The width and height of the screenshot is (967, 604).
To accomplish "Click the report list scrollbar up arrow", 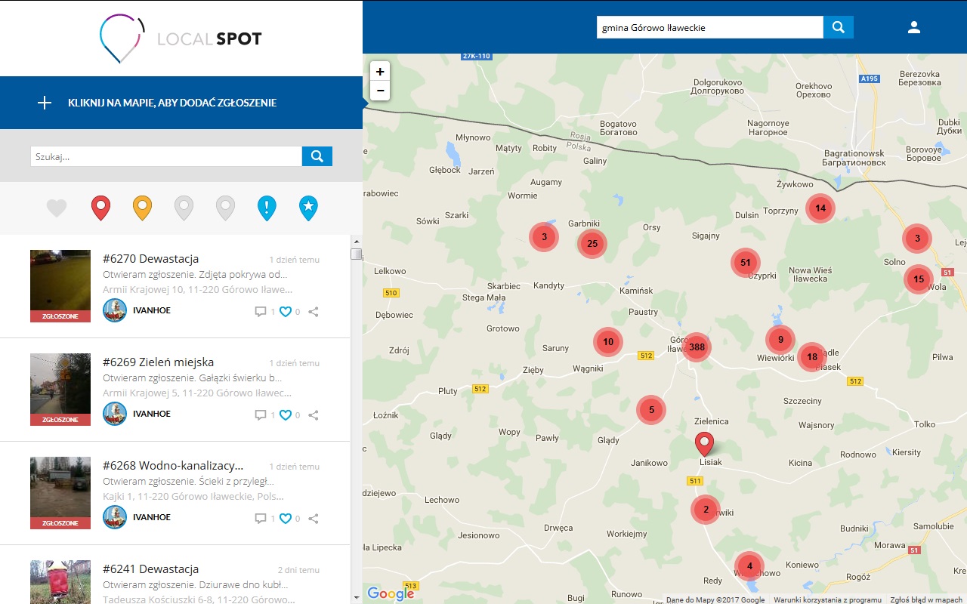I will [357, 240].
